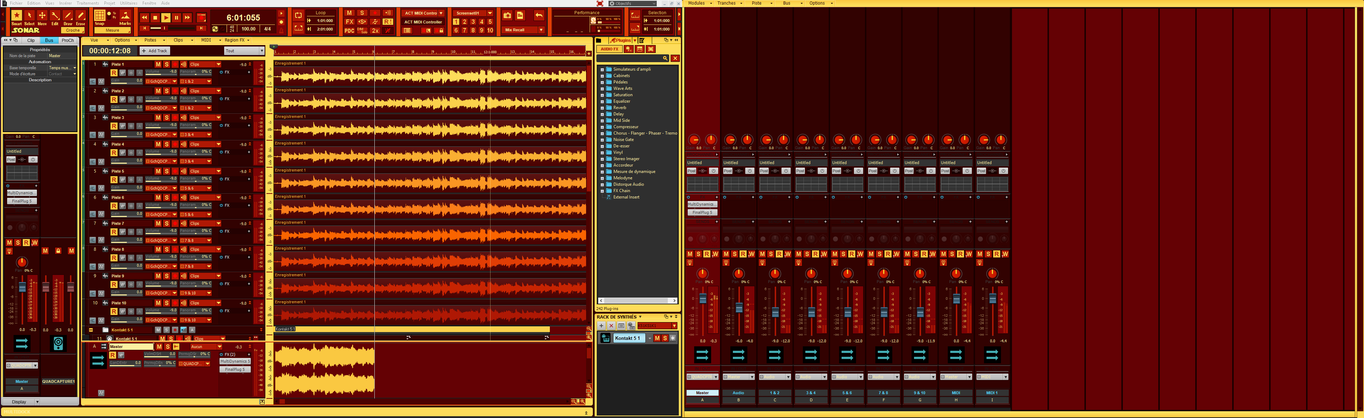
Task: Open the Croche duration dropdown
Action: click(73, 30)
